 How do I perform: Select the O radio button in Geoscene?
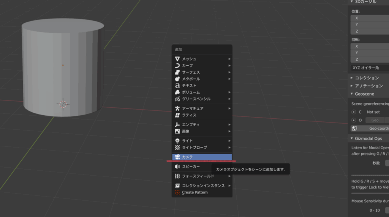tap(354, 120)
